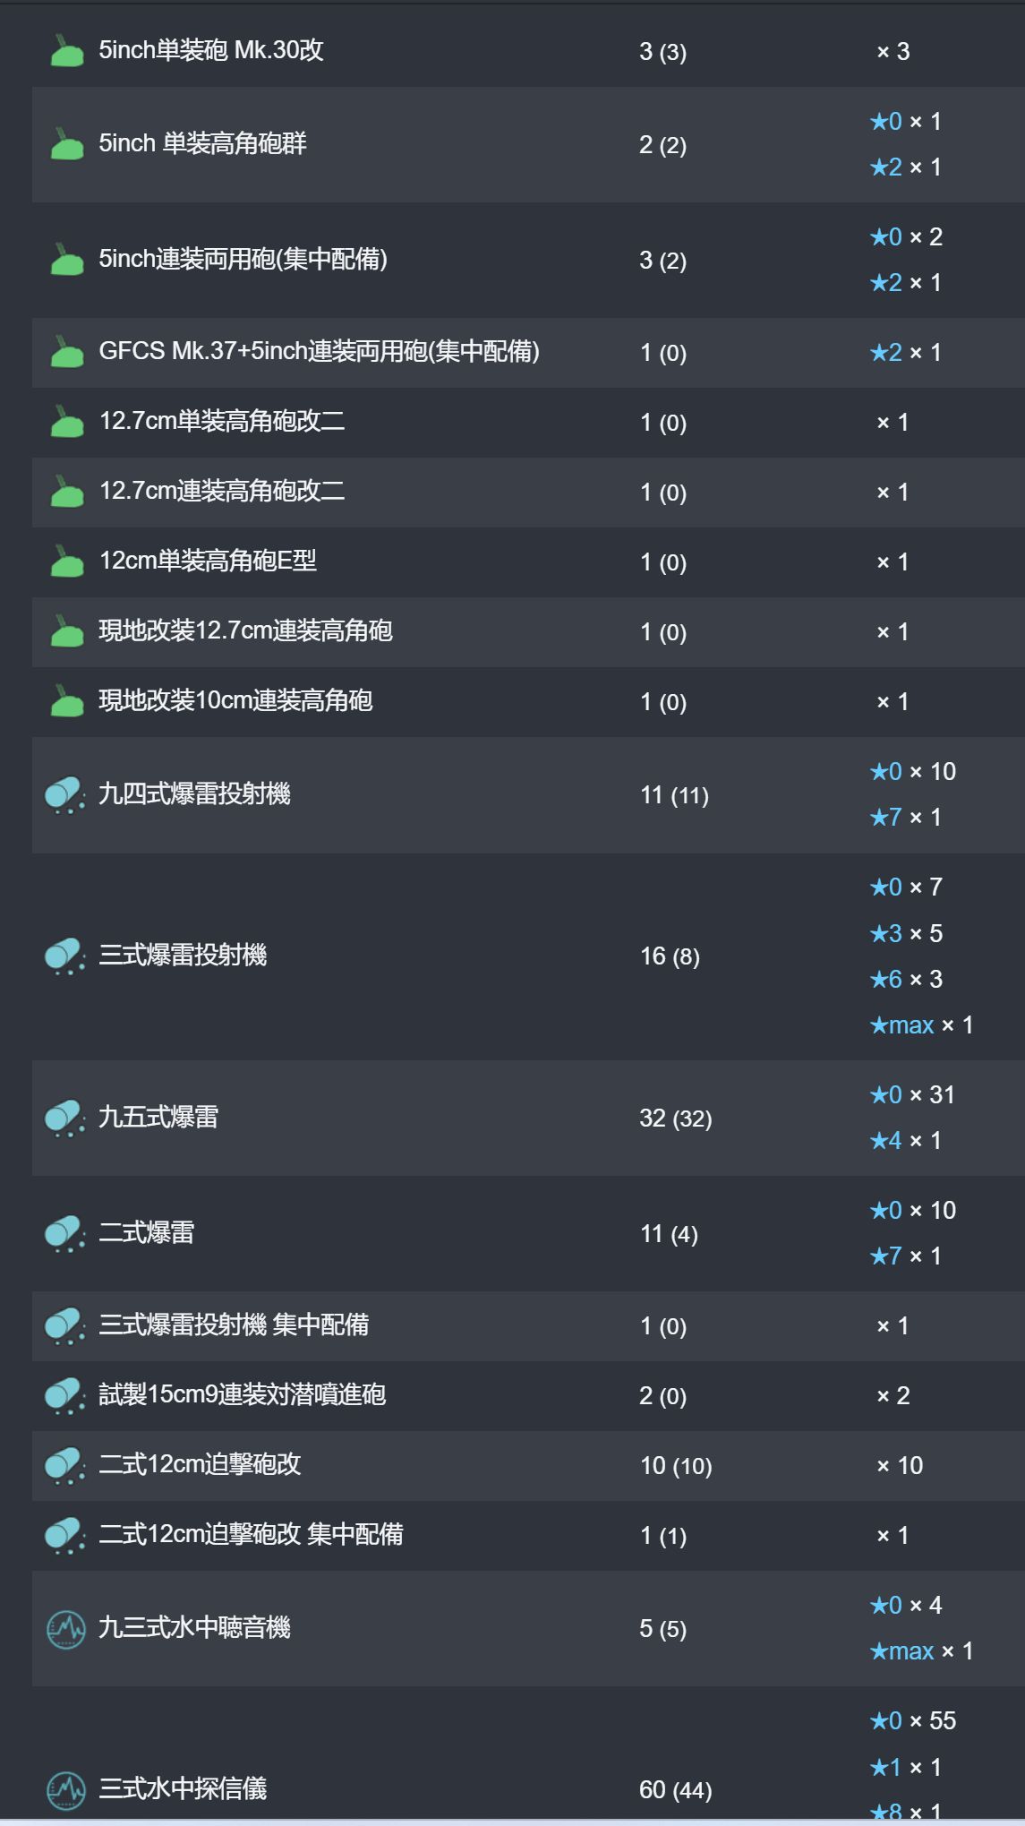Screen dimensions: 1025x1826
Task: Click the 32 (32) count for 九五式爆雷
Action: [676, 1118]
